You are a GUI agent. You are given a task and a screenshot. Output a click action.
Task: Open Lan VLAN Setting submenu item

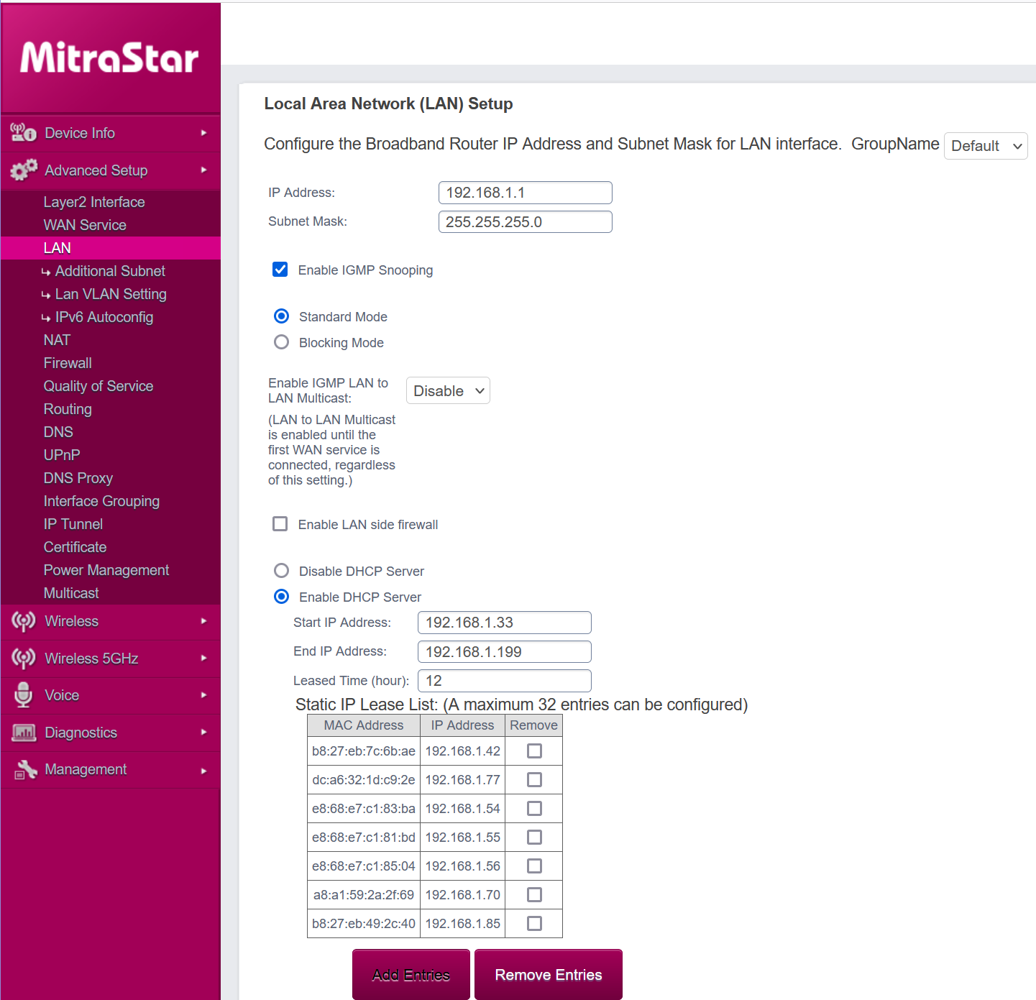pos(111,294)
